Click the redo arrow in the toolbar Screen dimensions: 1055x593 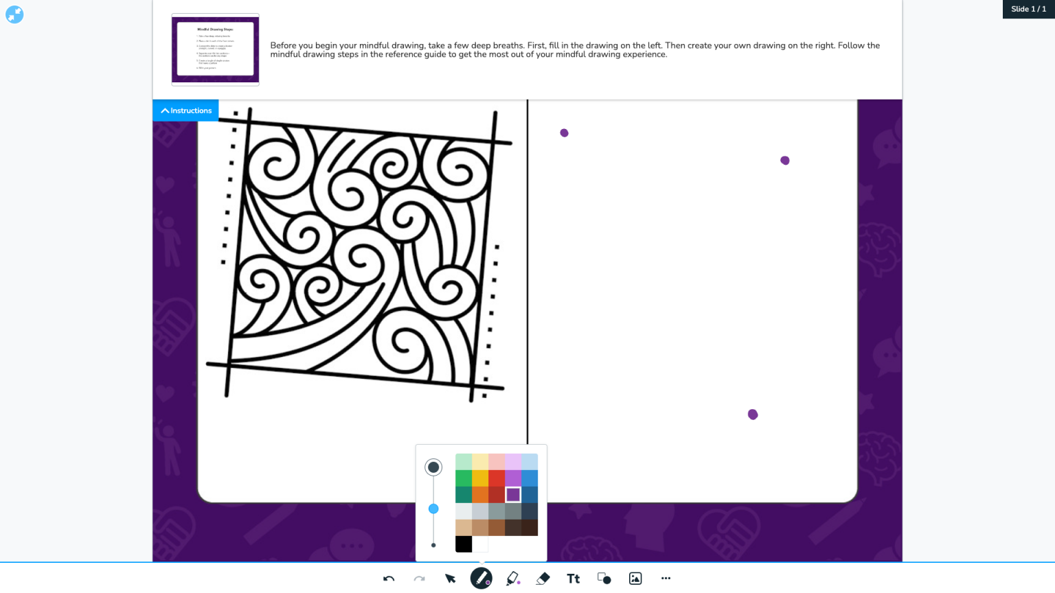[x=419, y=579]
